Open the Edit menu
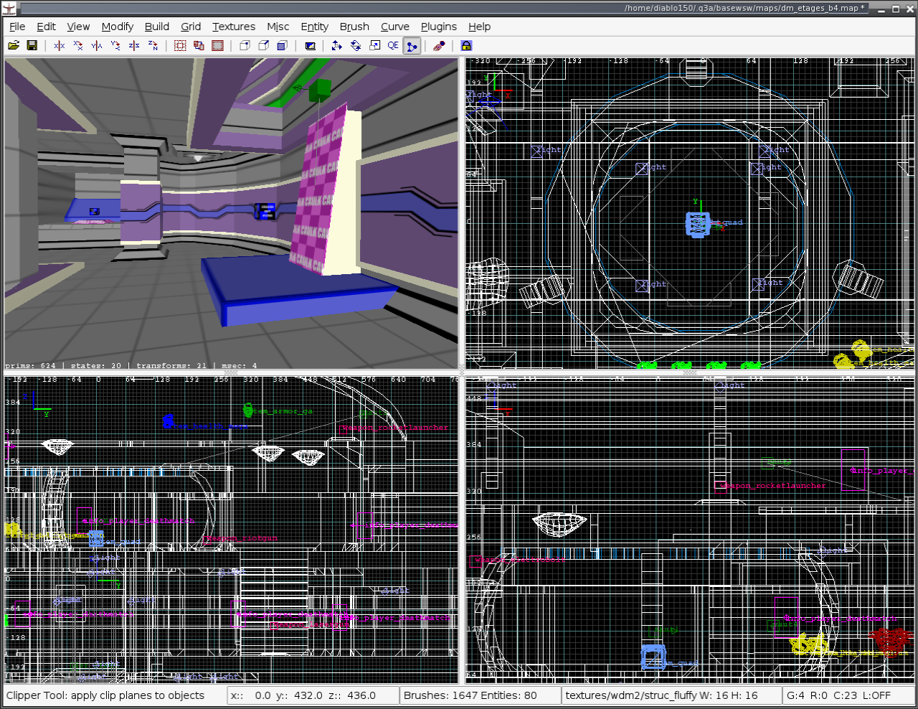Screen dimensions: 918x709 tap(47, 27)
